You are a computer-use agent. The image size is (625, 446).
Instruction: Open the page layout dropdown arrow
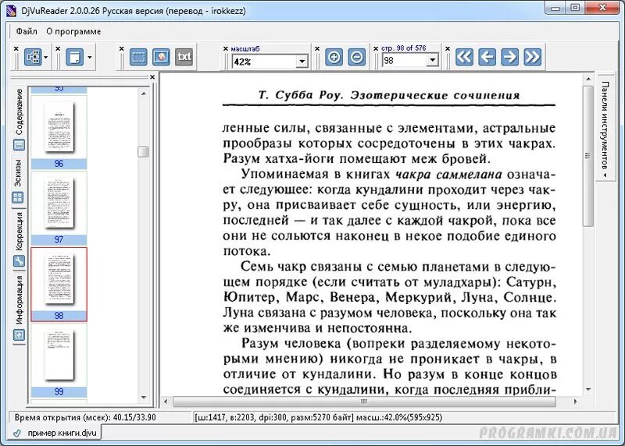coord(89,58)
